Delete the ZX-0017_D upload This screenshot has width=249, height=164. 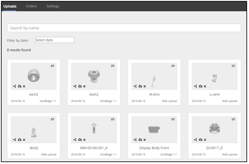click(x=205, y=140)
